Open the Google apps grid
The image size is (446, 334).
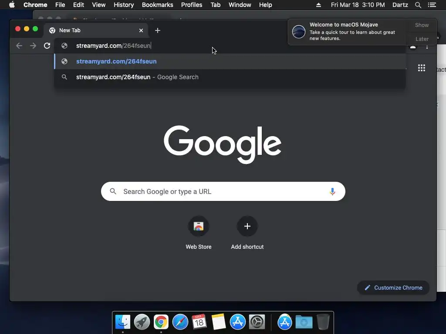tap(422, 68)
